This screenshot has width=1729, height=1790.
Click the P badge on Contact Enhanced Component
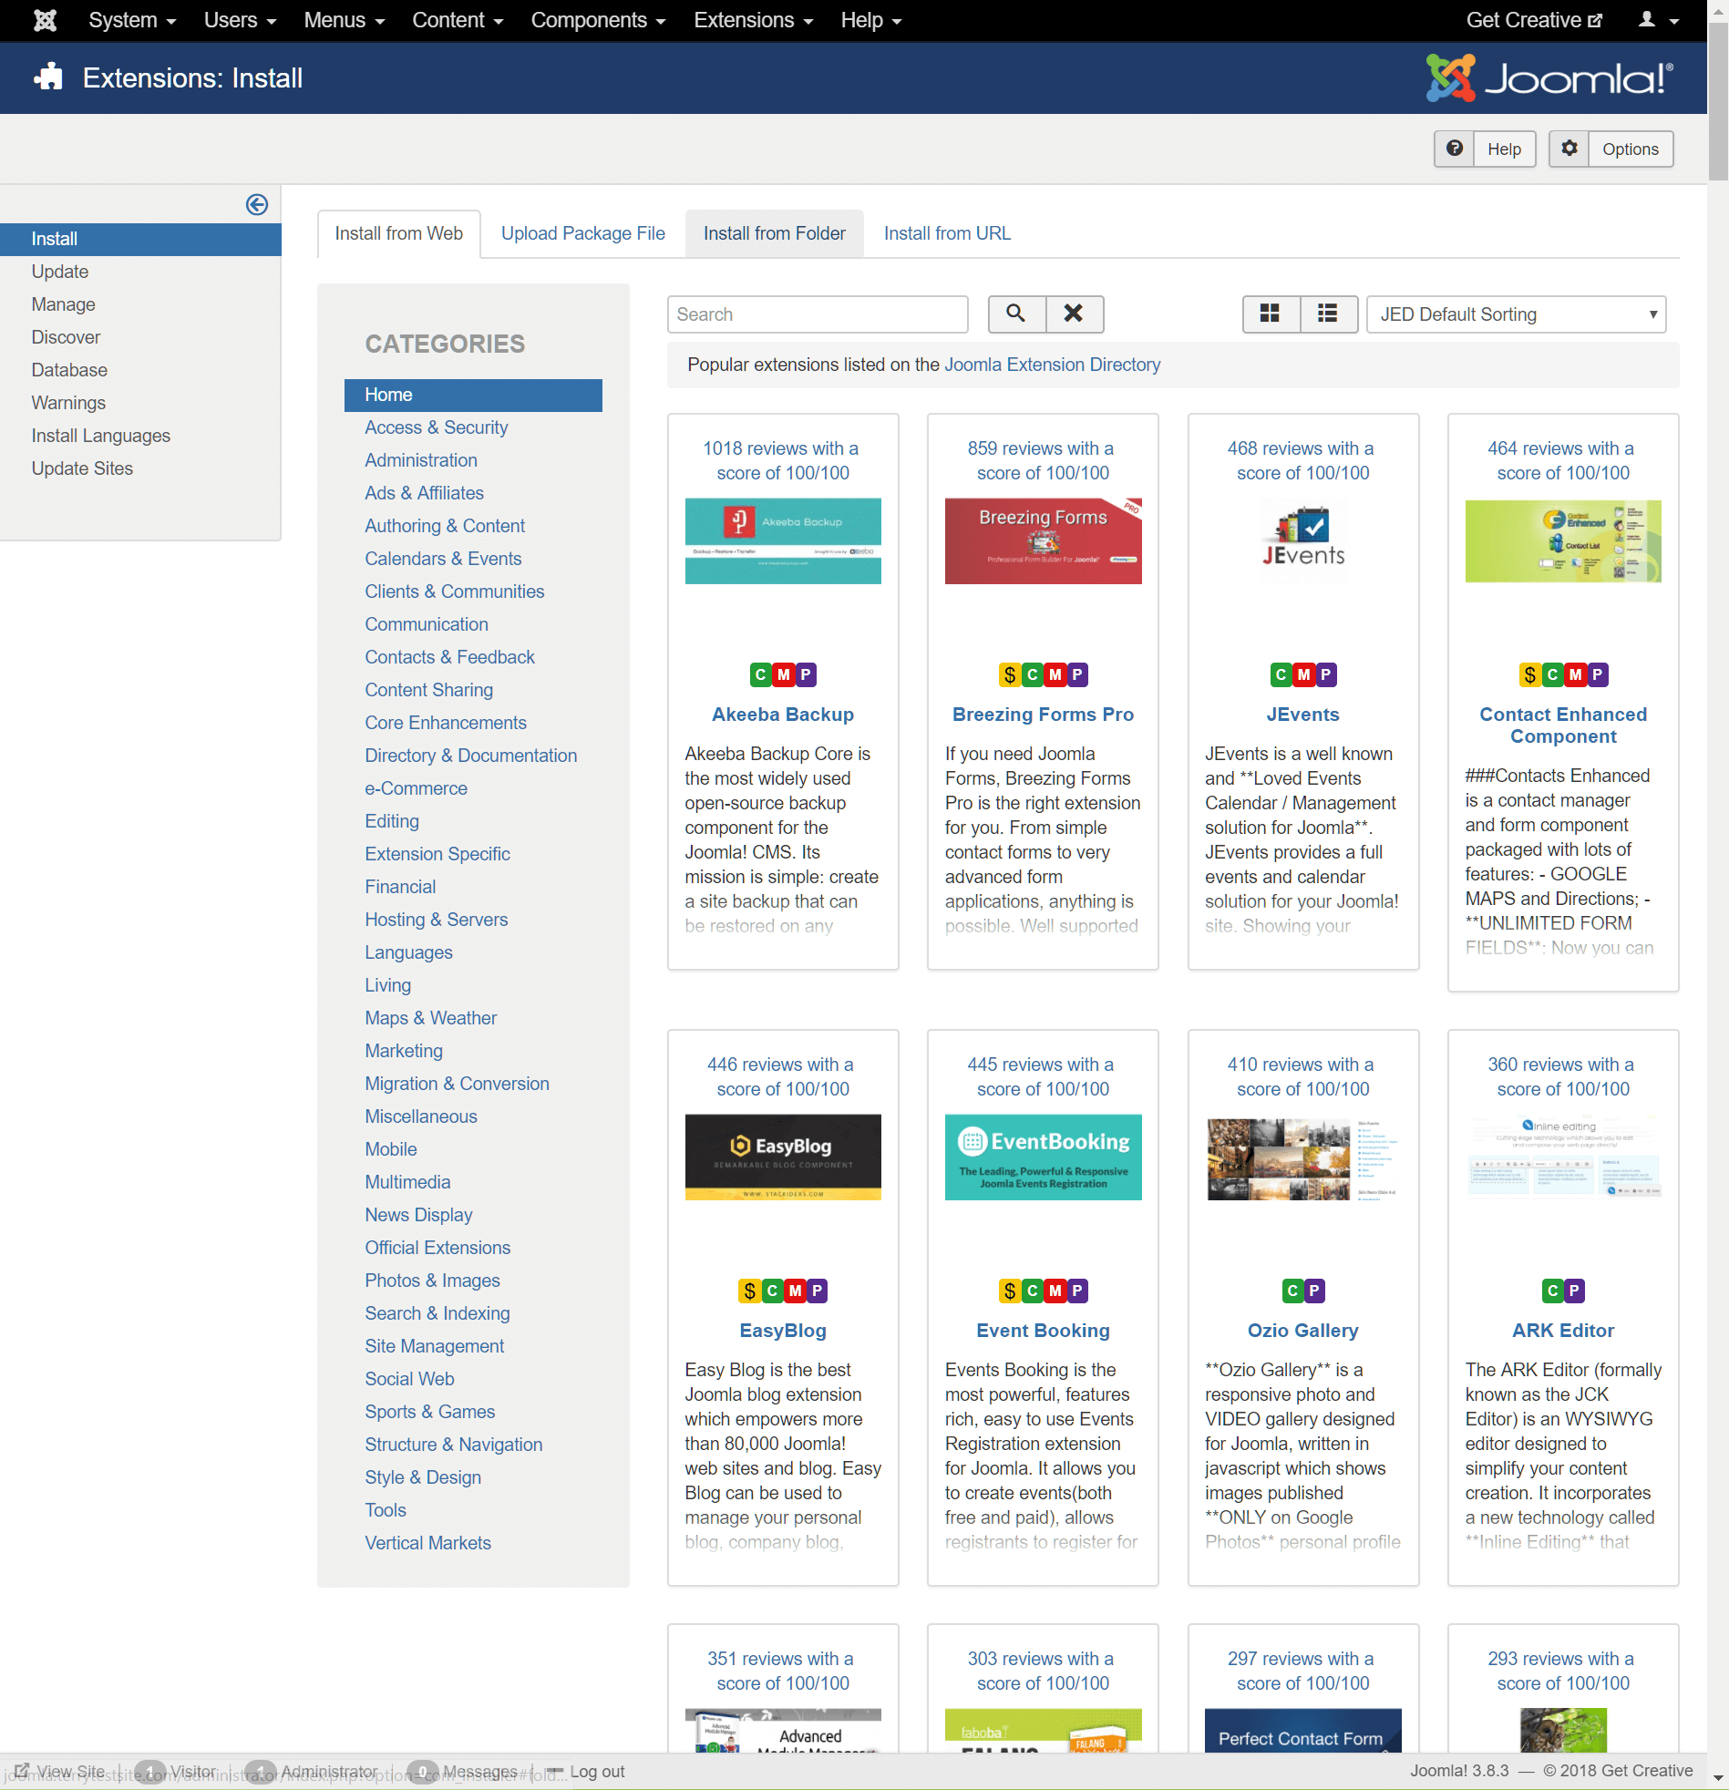(x=1597, y=675)
